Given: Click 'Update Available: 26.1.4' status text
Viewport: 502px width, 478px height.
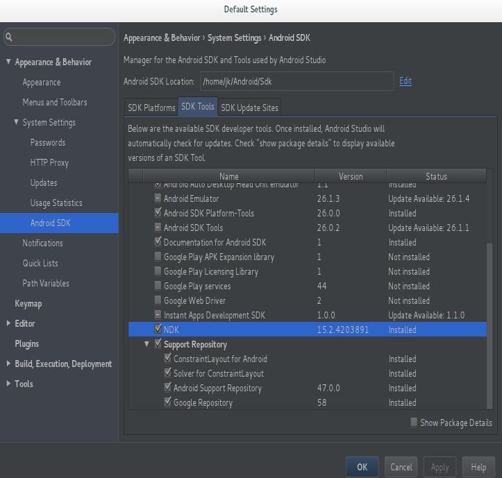Looking at the screenshot, I should click(428, 198).
